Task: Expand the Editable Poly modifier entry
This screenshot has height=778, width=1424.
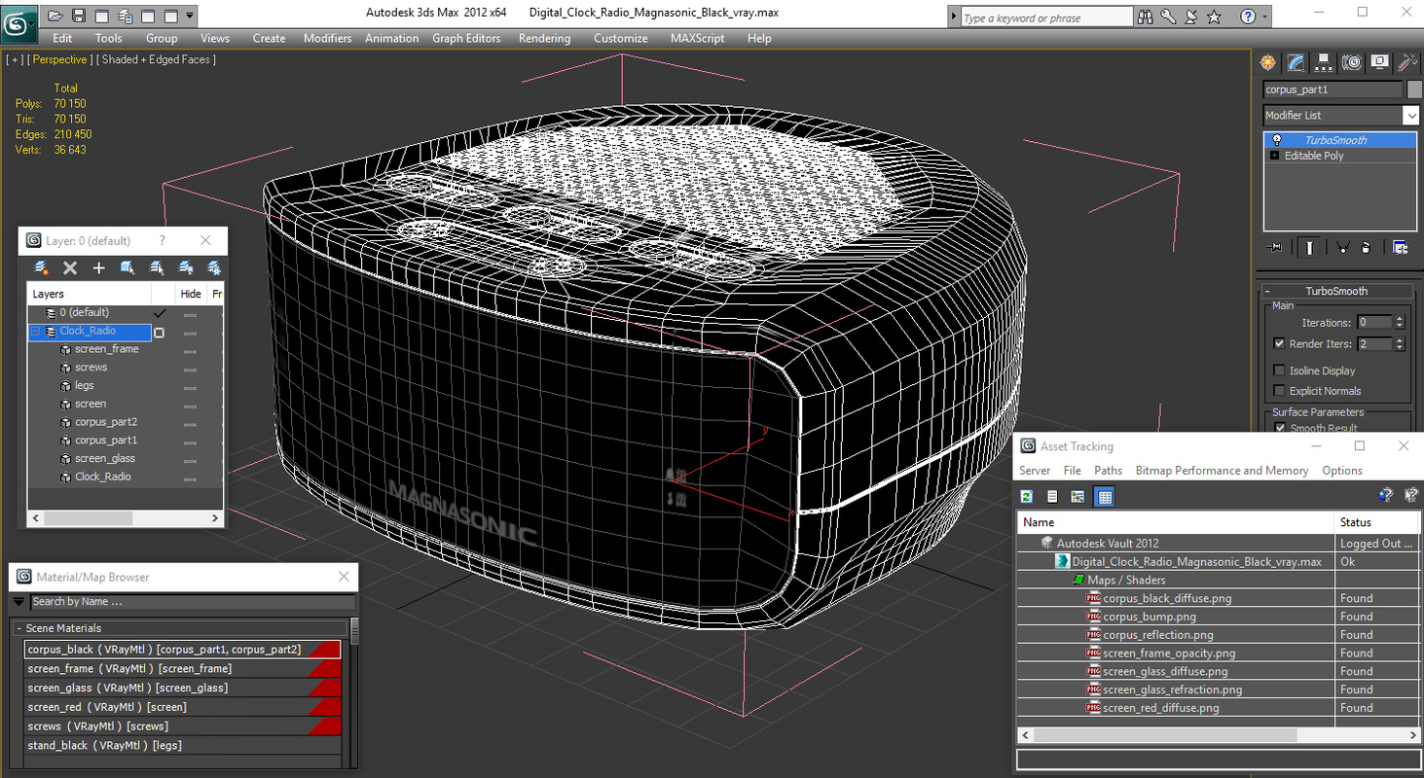Action: [x=1276, y=156]
